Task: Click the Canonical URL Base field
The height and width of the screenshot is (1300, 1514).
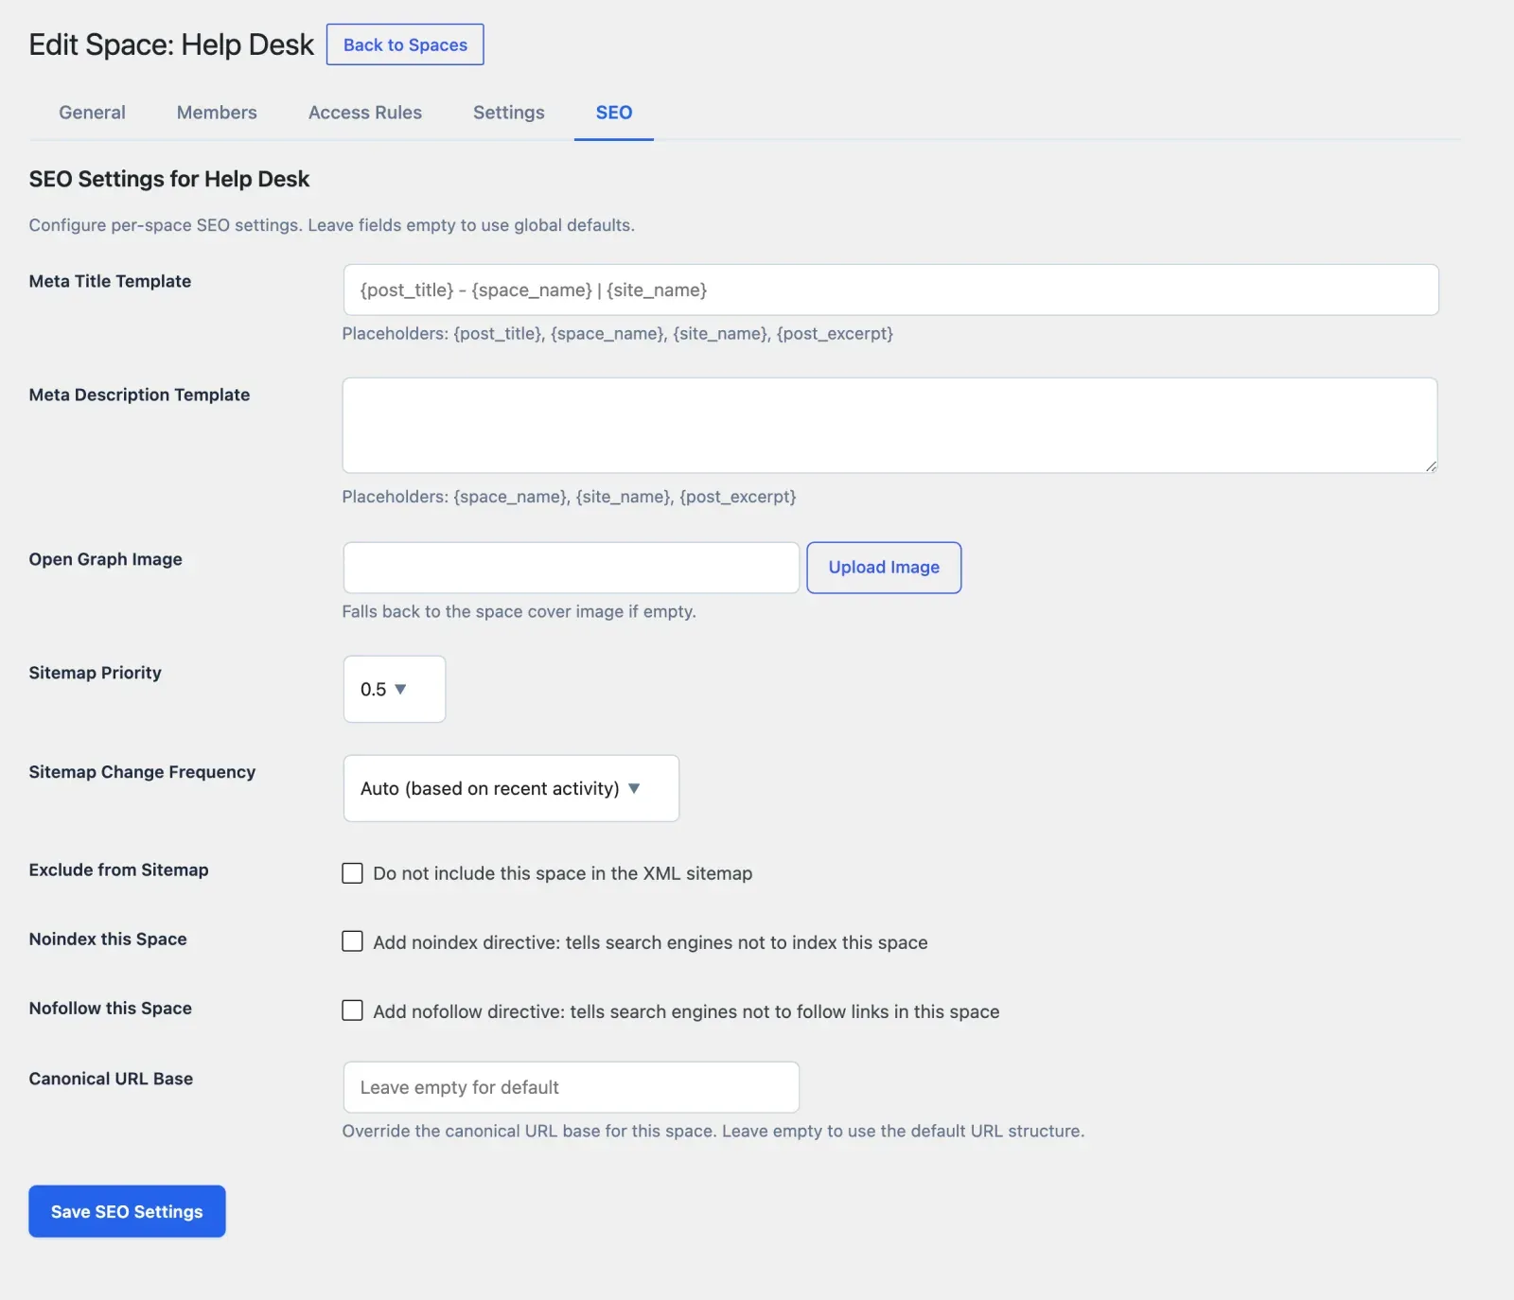Action: (x=572, y=1087)
